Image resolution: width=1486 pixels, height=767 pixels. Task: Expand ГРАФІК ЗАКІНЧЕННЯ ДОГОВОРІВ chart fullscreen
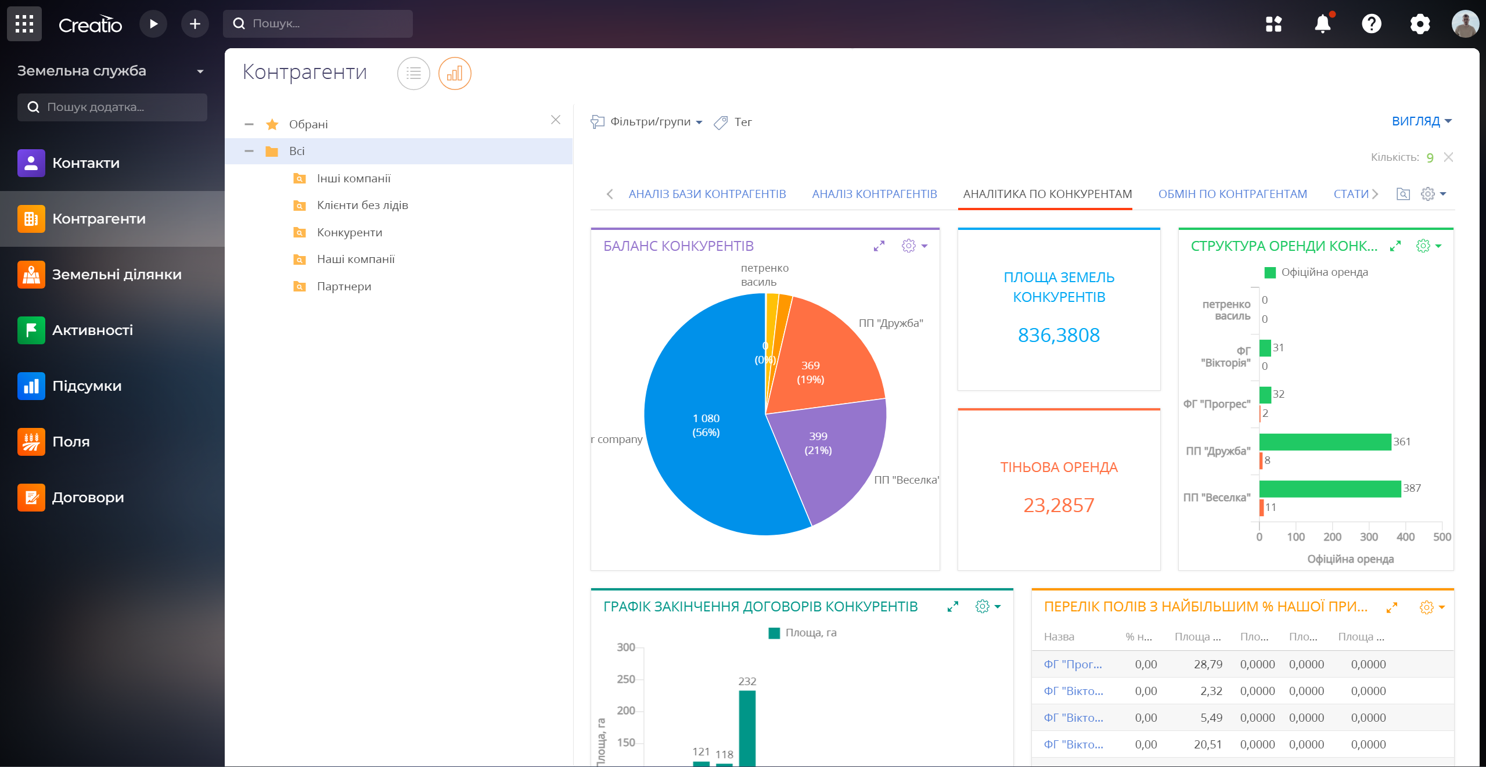coord(953,607)
